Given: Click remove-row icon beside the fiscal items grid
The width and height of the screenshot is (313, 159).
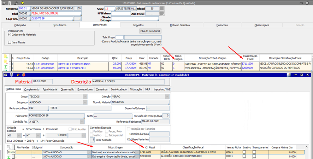Looking at the screenshot, I should tap(6, 62).
